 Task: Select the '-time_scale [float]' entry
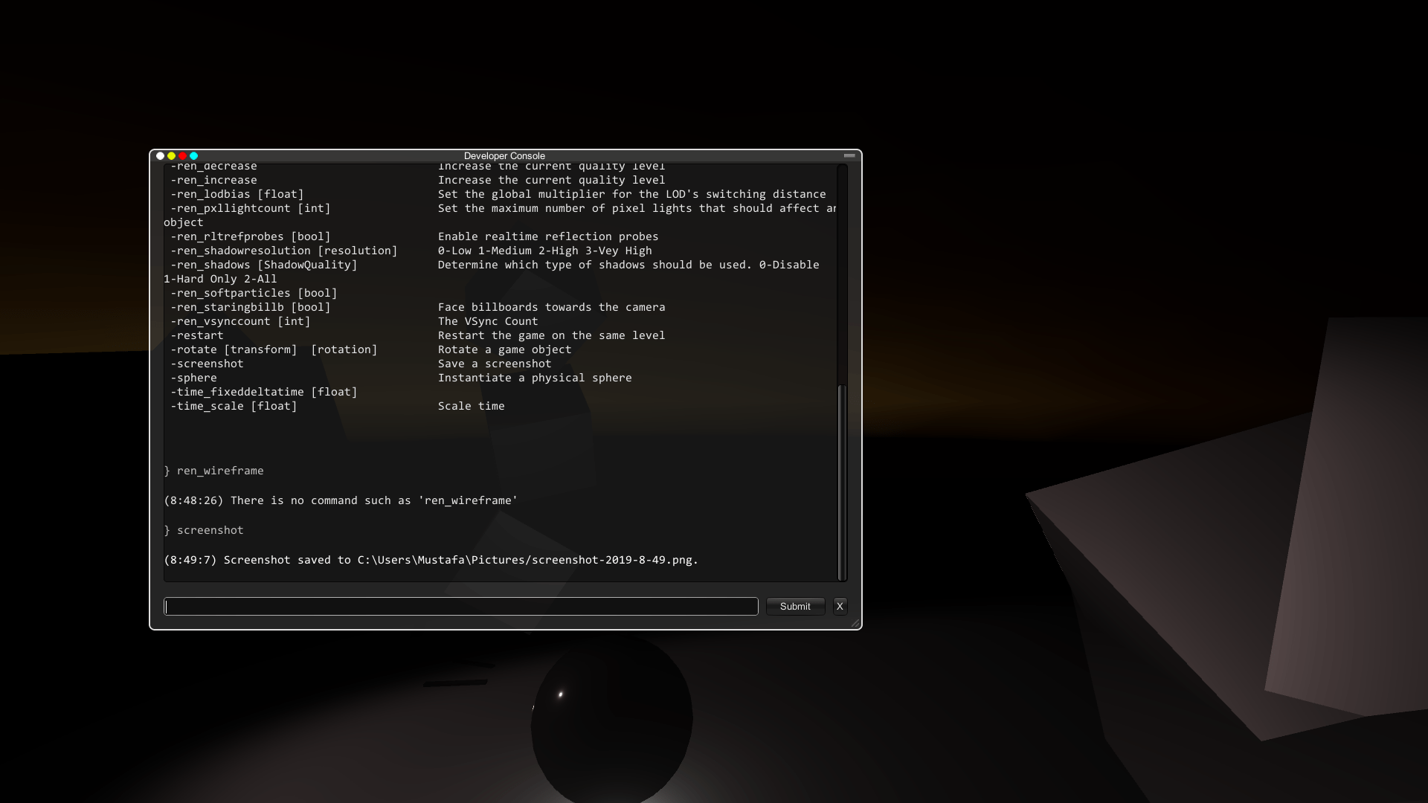[233, 406]
